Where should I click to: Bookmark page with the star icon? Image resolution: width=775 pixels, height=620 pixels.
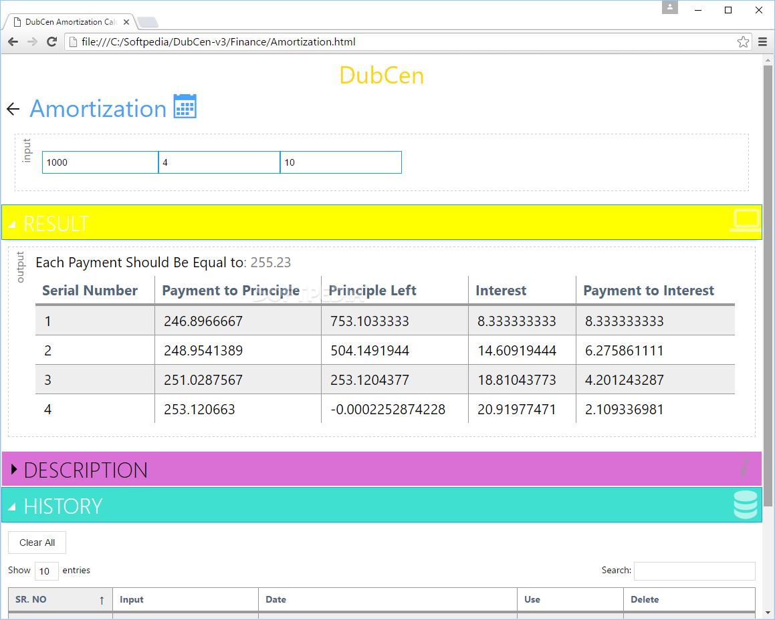tap(743, 42)
